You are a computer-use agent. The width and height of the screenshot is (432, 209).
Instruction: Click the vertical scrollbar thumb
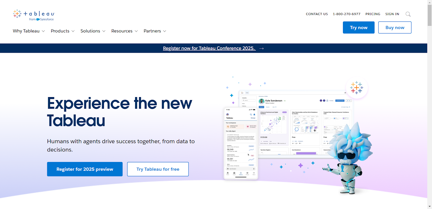tap(430, 15)
